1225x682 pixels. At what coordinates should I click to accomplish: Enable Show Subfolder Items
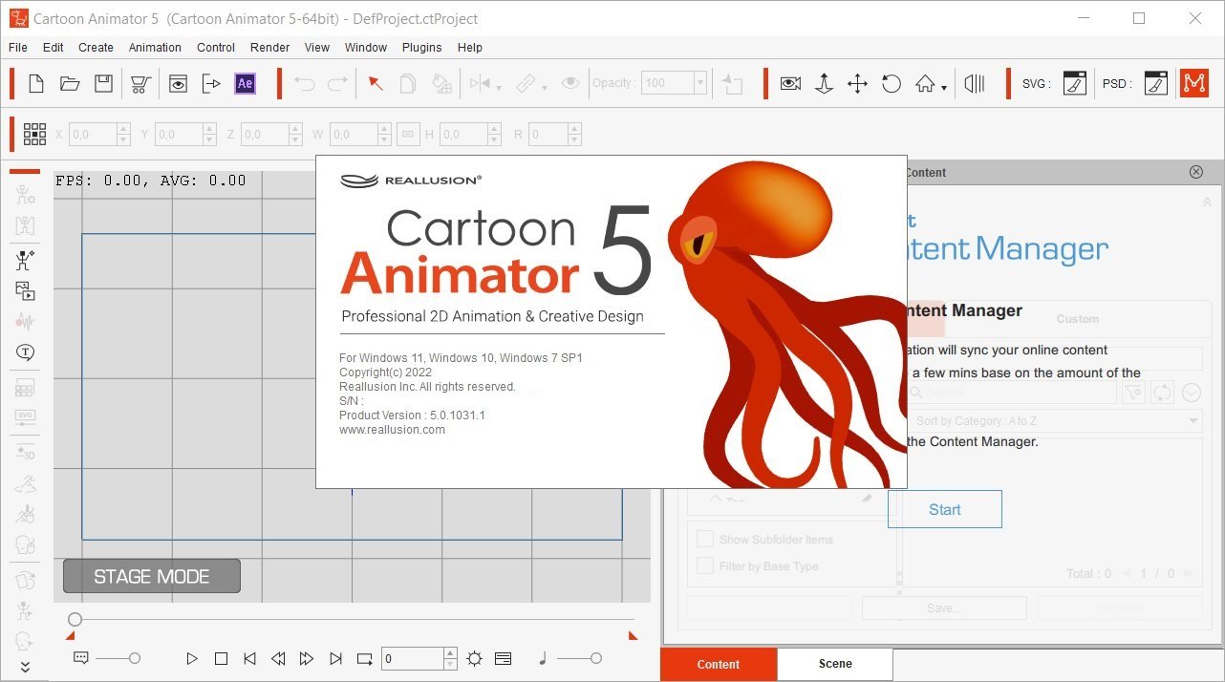(x=705, y=539)
